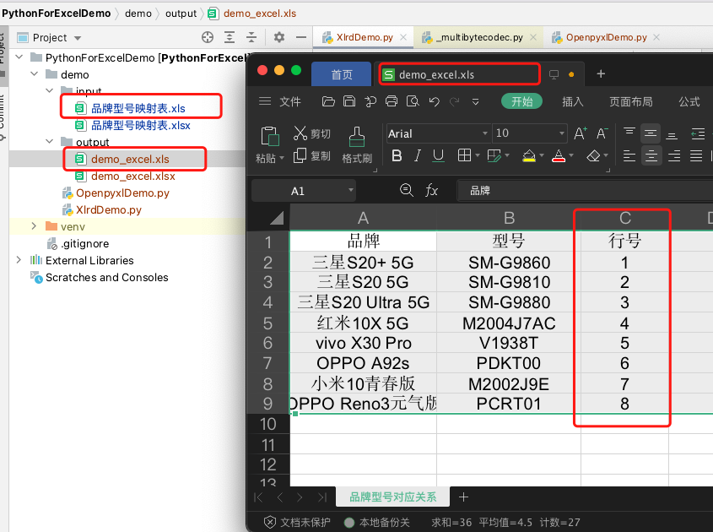
Task: Toggle italic formatting with the I icon
Action: pos(418,155)
